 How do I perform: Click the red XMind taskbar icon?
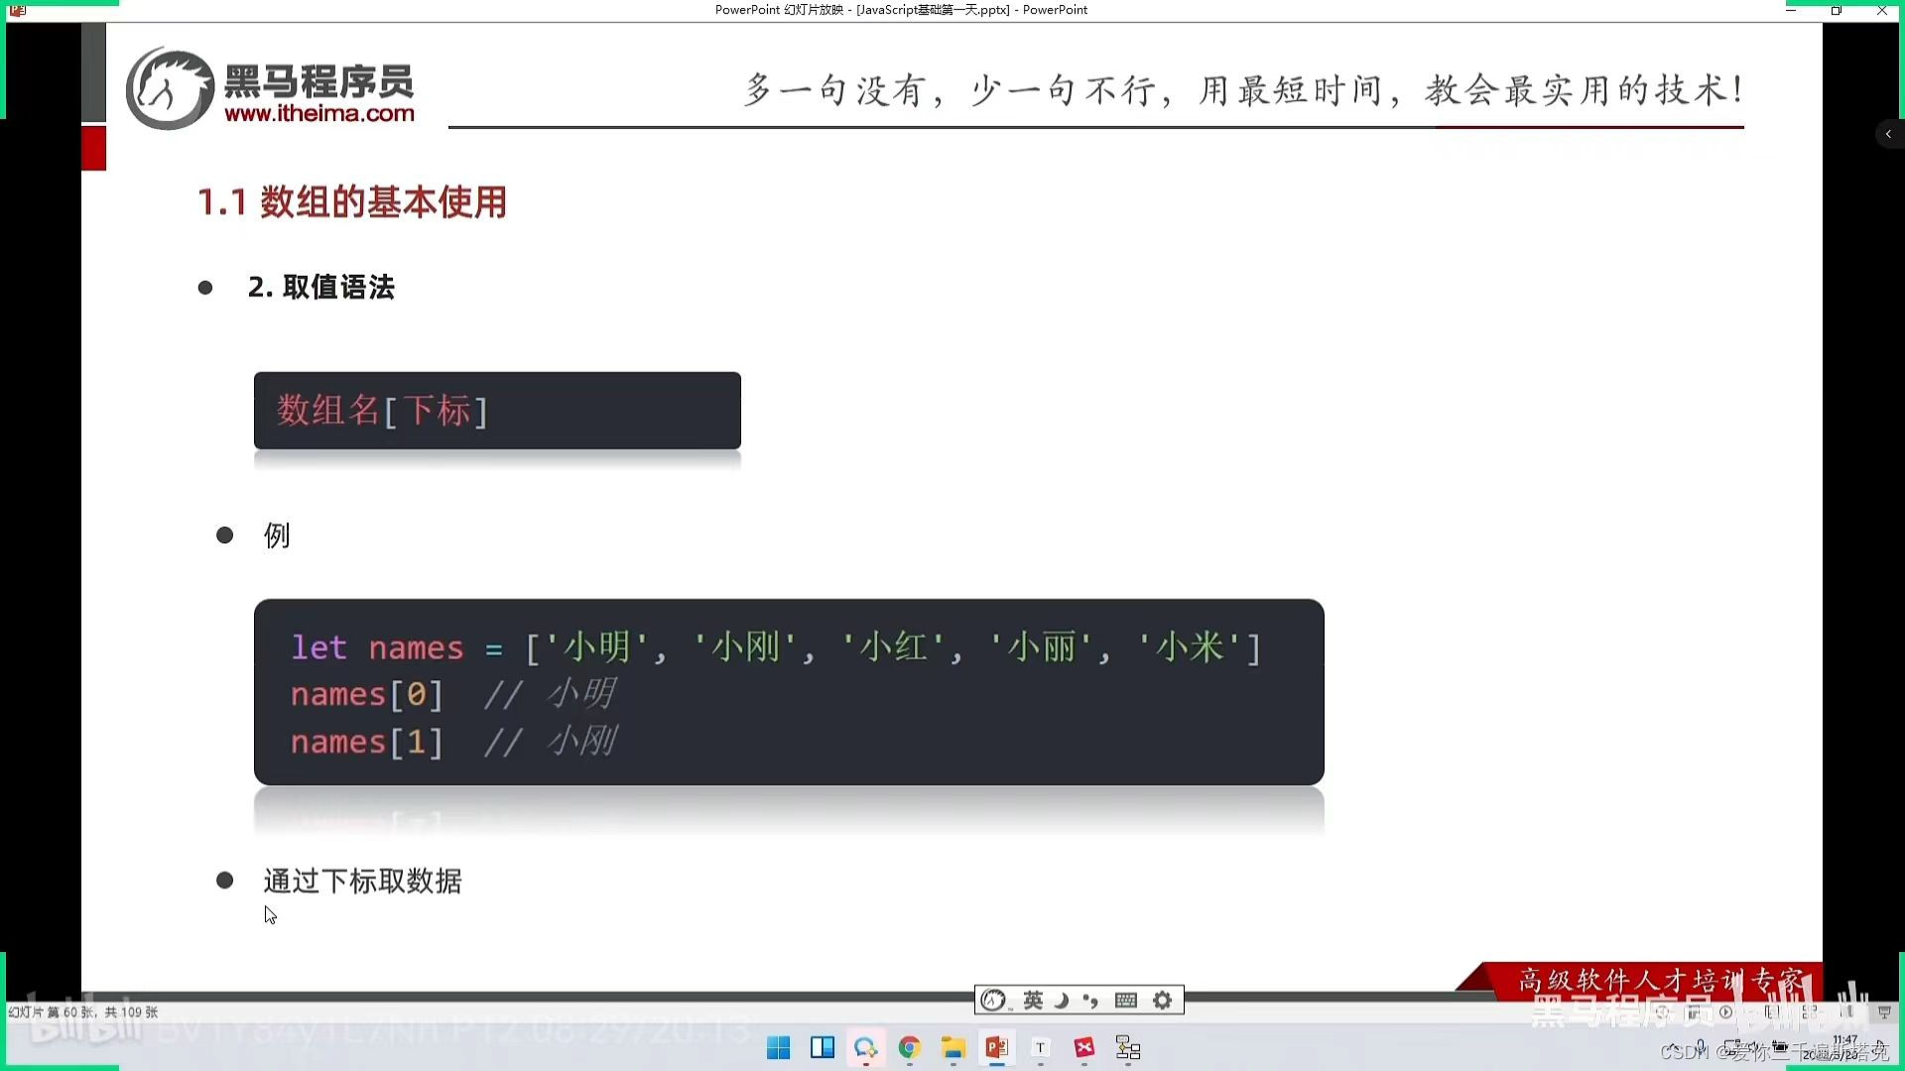pos(1084,1048)
